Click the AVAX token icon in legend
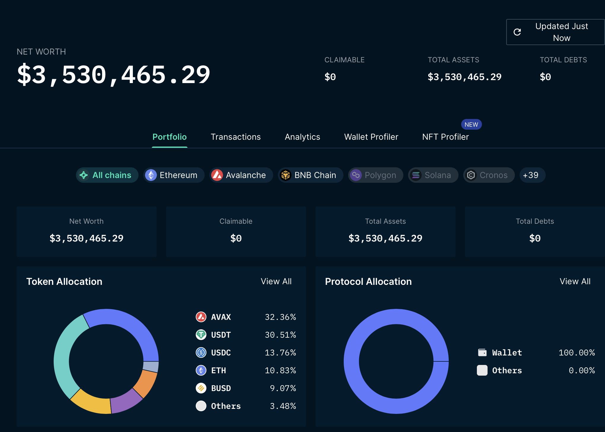The height and width of the screenshot is (432, 605). pos(201,317)
